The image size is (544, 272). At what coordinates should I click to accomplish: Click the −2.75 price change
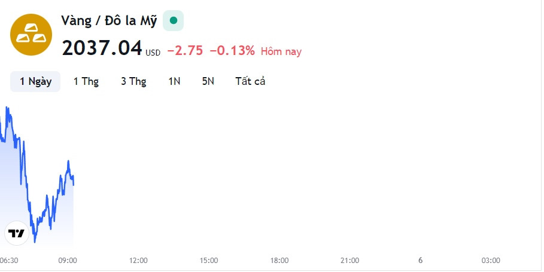(186, 51)
